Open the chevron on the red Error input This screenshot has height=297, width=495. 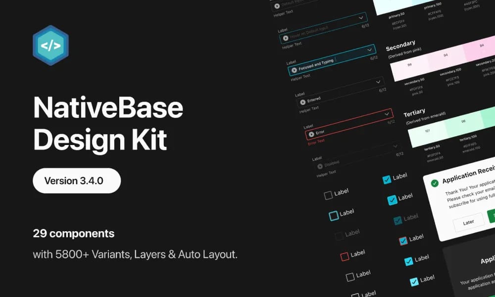[x=387, y=114]
